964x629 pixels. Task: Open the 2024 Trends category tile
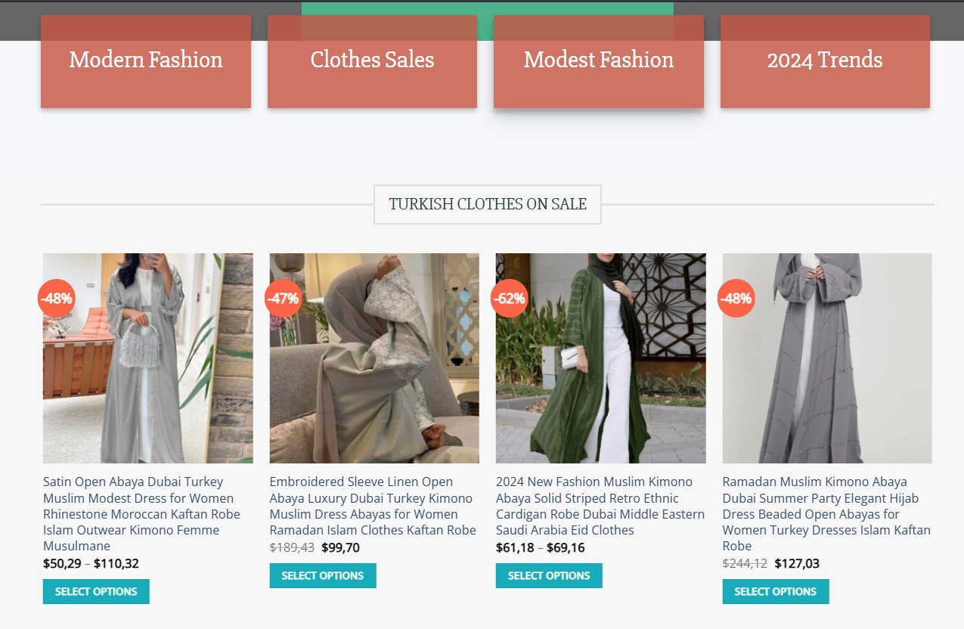point(825,61)
